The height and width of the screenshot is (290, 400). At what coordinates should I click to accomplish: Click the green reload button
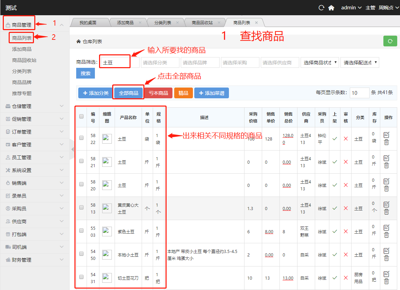[390, 41]
